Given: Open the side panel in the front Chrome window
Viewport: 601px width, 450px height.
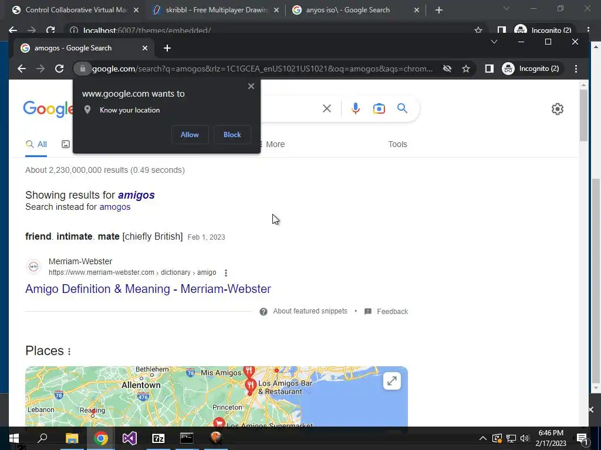Looking at the screenshot, I should click(x=489, y=69).
